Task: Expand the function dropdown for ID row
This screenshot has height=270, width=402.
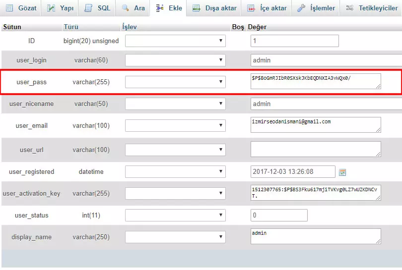Action: click(x=175, y=41)
